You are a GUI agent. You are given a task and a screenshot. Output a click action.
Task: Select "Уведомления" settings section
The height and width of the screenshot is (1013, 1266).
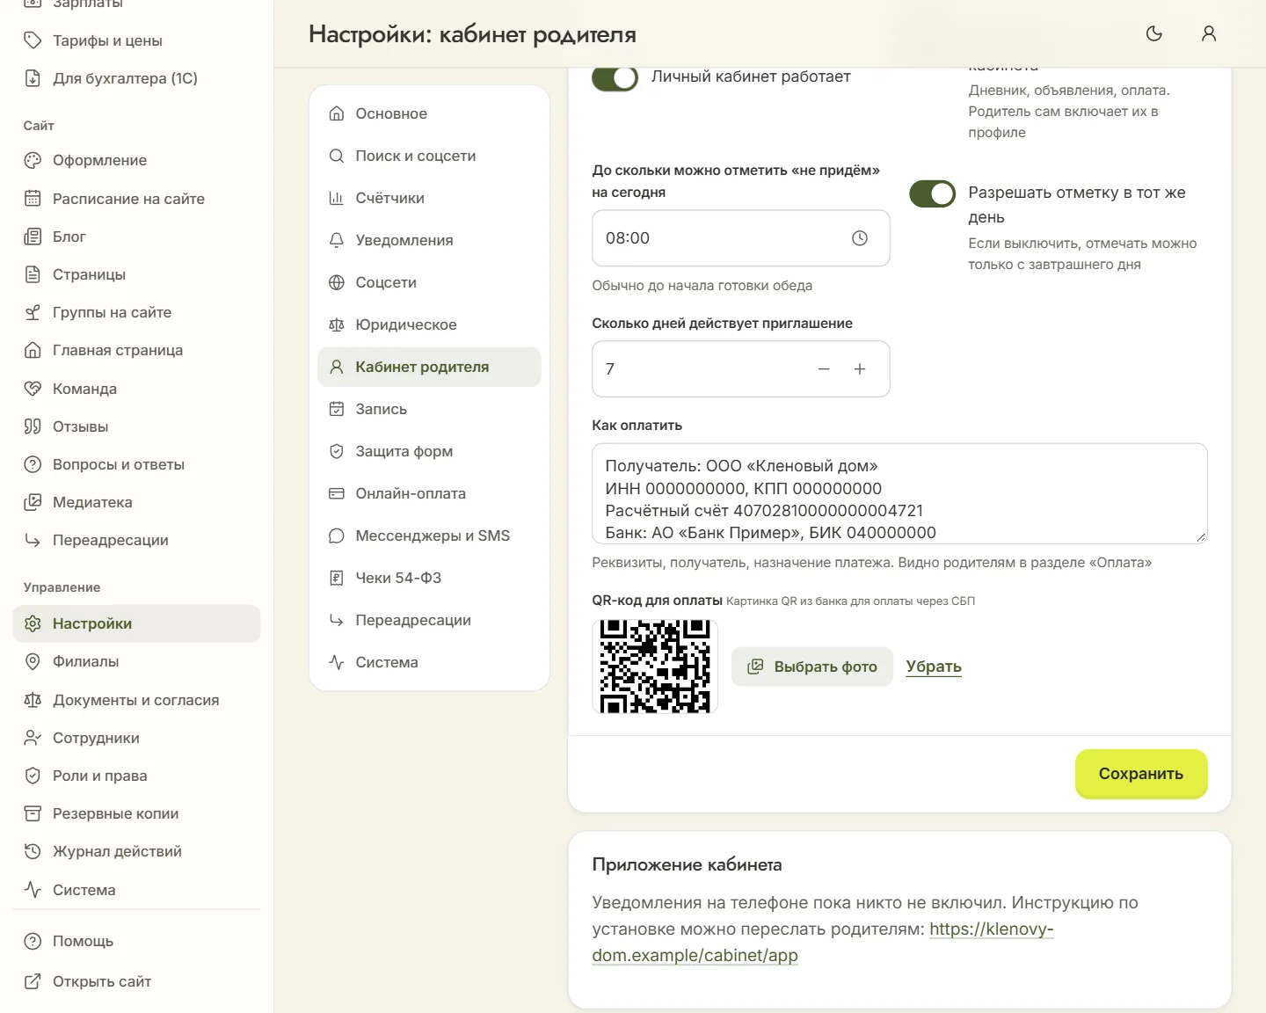[429, 240]
